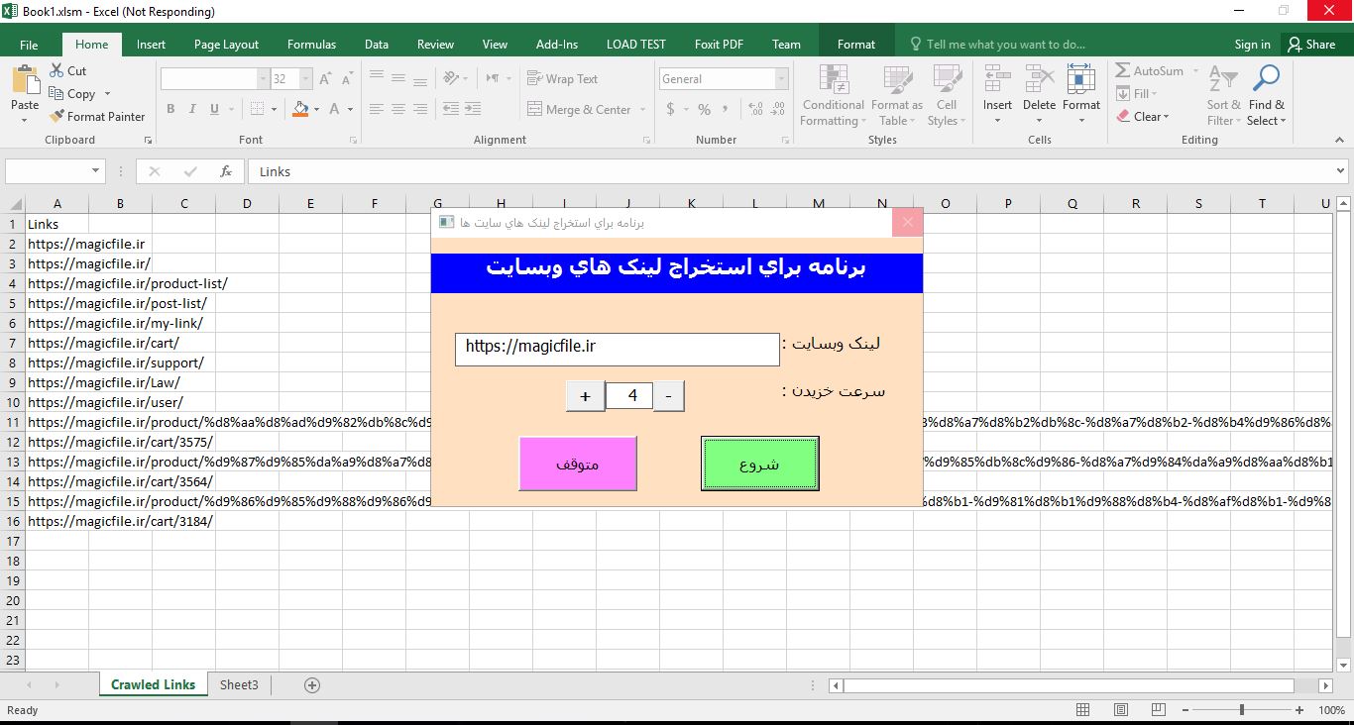Open the File tab
This screenshot has width=1354, height=725.
(29, 45)
